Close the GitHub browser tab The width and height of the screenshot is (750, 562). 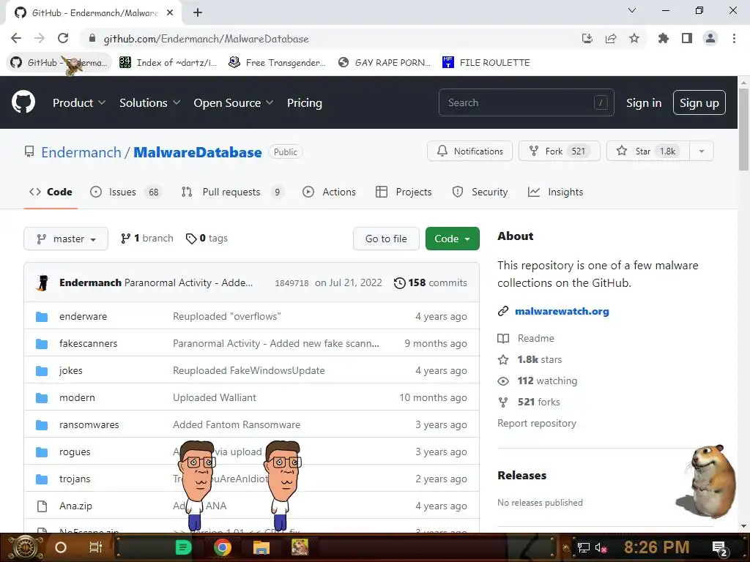coord(169,12)
